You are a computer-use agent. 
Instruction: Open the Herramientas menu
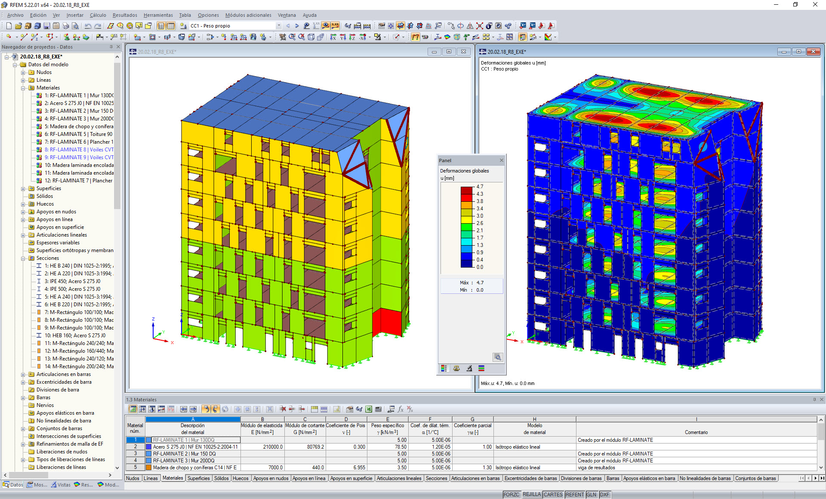point(155,16)
